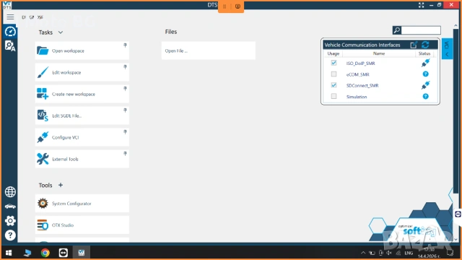The width and height of the screenshot is (462, 260).
Task: Click the Open workspace folder icon
Action: coord(43,51)
